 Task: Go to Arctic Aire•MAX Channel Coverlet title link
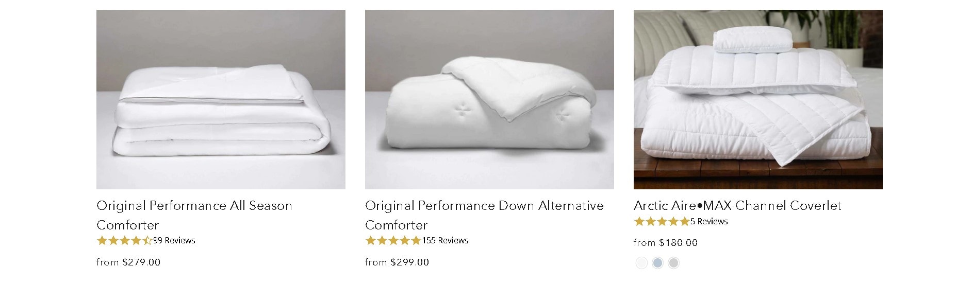pos(737,206)
